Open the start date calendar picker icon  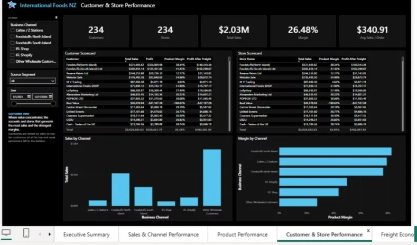[29, 96]
